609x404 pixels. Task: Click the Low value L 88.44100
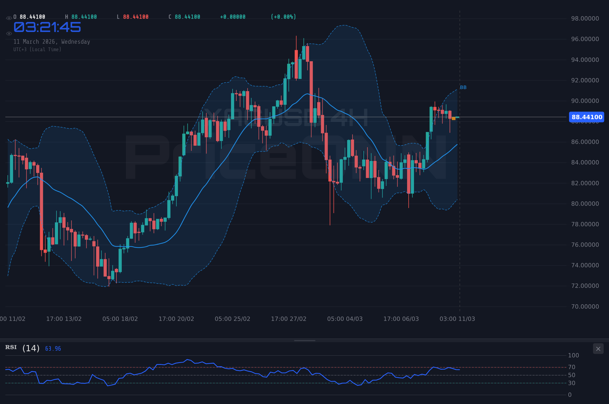pos(133,17)
